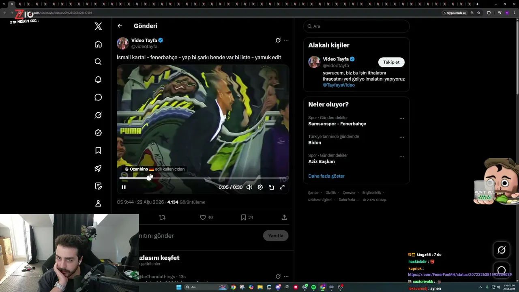Like the post with 40 likes

coord(206,217)
